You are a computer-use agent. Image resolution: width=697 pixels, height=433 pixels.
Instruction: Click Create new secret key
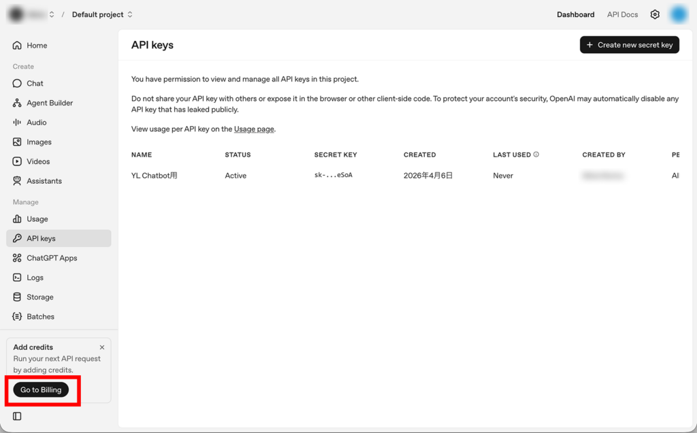point(629,44)
